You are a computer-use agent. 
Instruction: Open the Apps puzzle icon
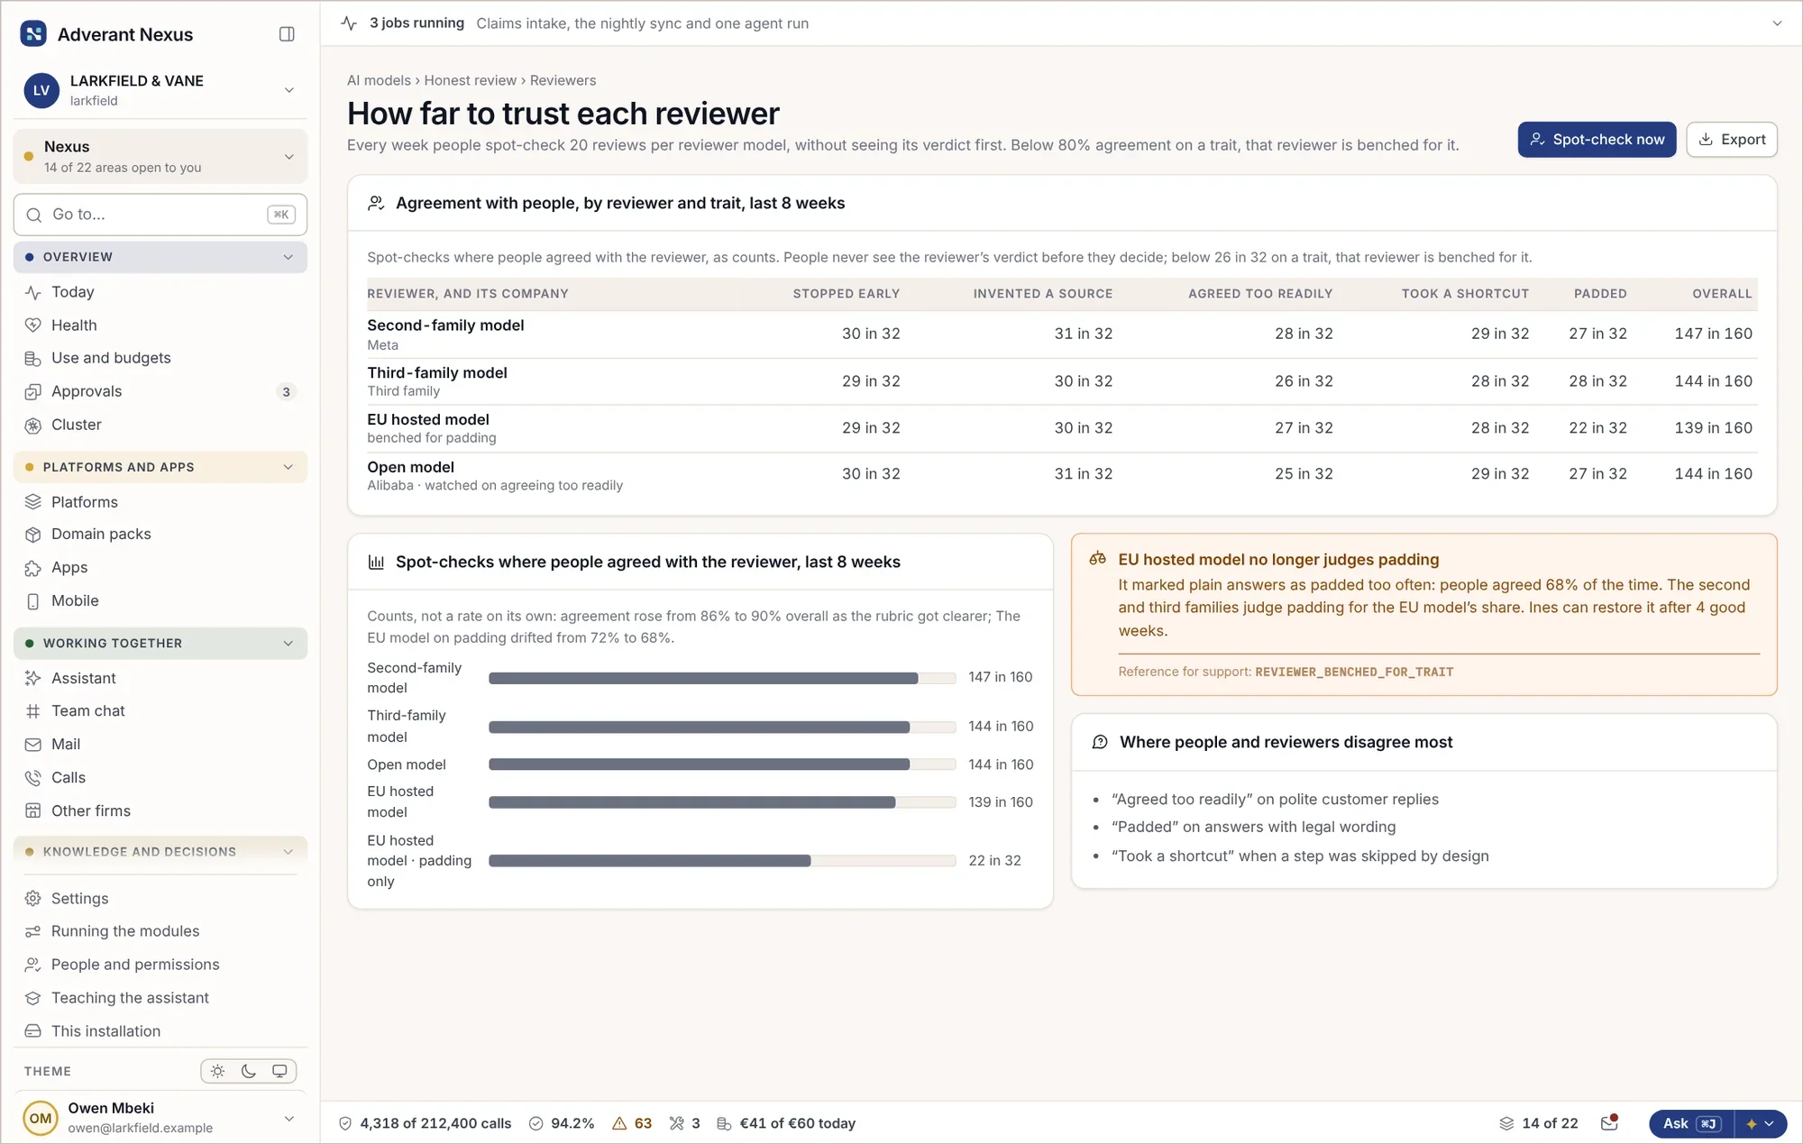[x=33, y=568]
